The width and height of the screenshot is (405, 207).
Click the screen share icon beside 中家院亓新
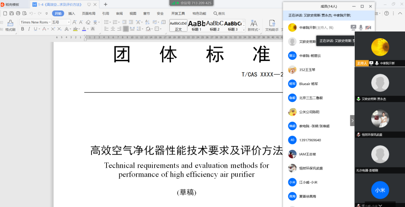(x=353, y=27)
